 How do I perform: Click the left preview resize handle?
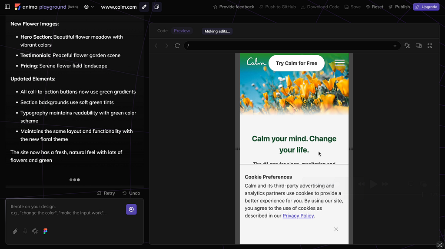238,149
